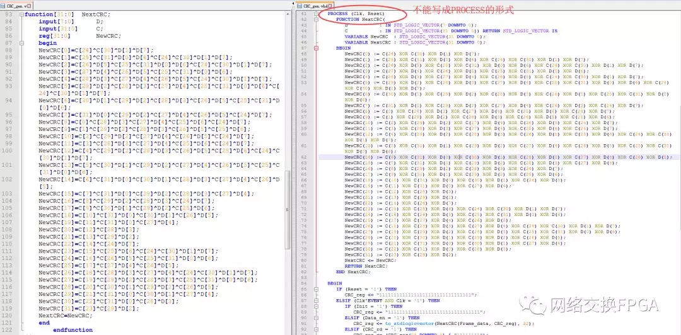Click 'FUNCTION NextCRC(' in VHDL pane
This screenshot has width=681, height=335.
tap(359, 20)
